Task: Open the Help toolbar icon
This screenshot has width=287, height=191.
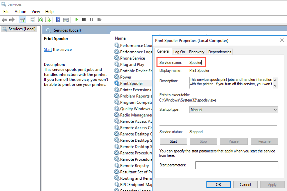Action: [x=58, y=20]
